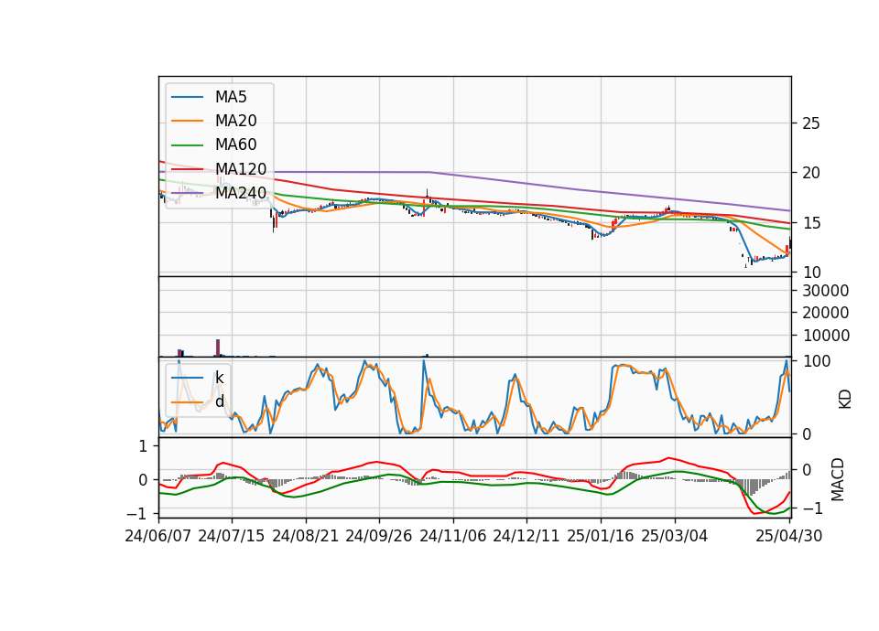
Task: Click the green MA60 legend line swatch
Action: point(187,145)
